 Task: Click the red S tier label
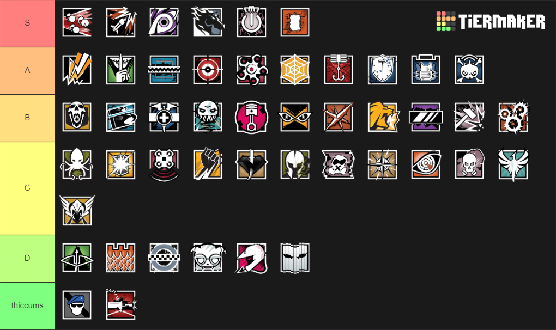(27, 23)
